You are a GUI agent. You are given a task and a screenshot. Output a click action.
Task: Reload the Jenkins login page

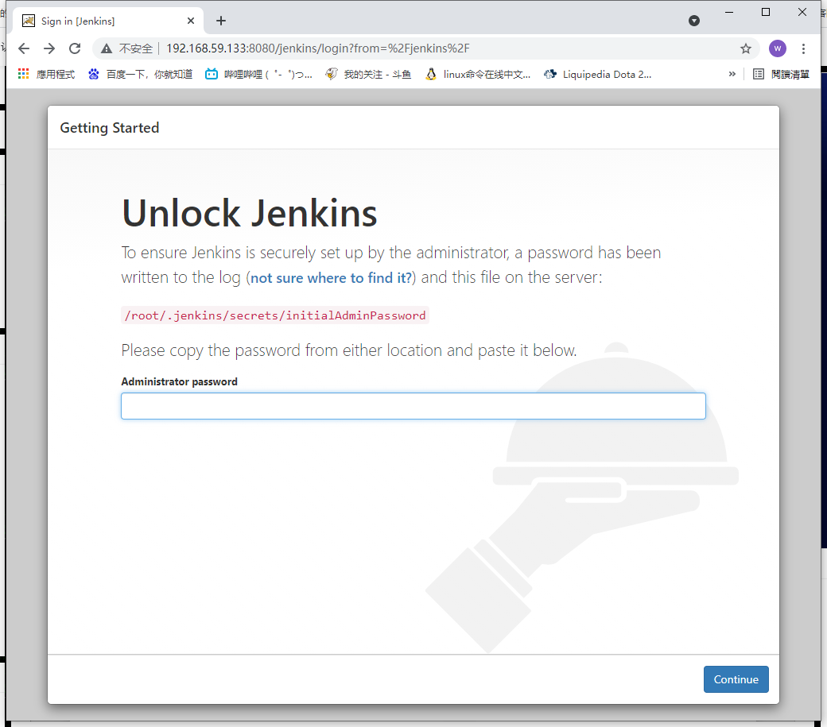coord(75,48)
